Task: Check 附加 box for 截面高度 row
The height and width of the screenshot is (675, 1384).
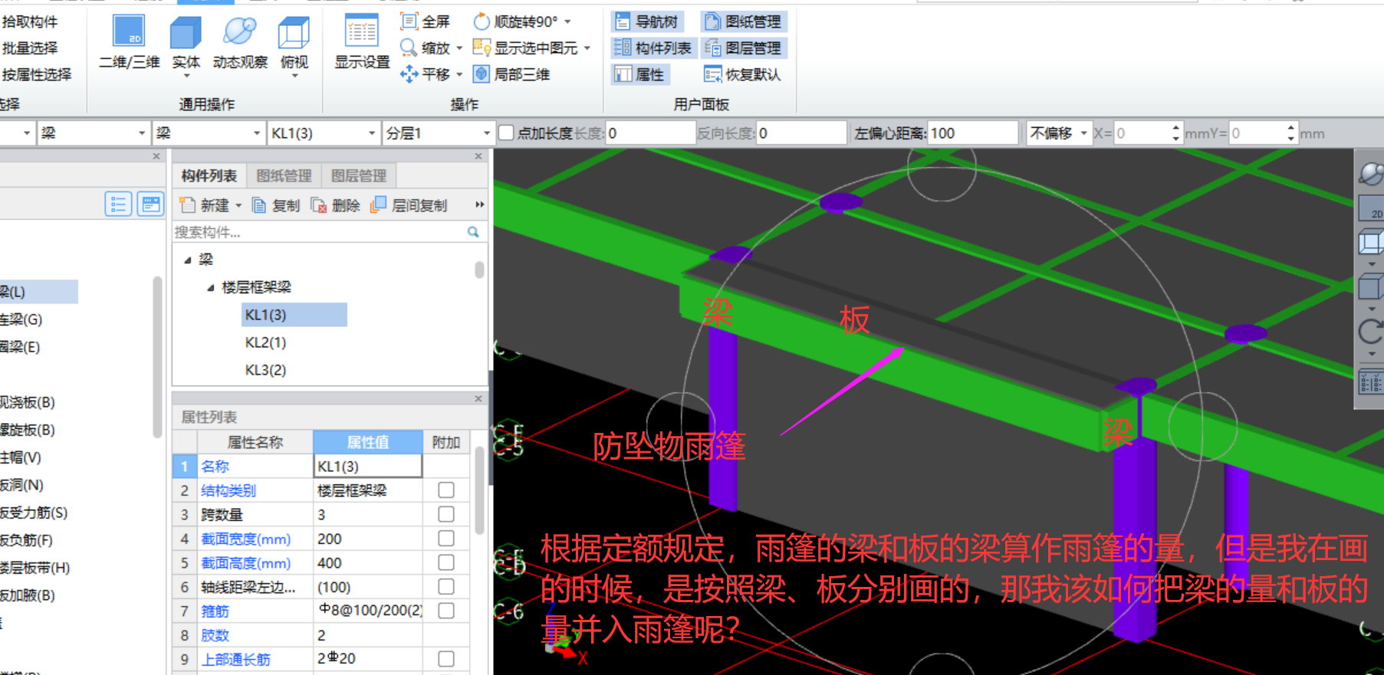Action: click(445, 562)
